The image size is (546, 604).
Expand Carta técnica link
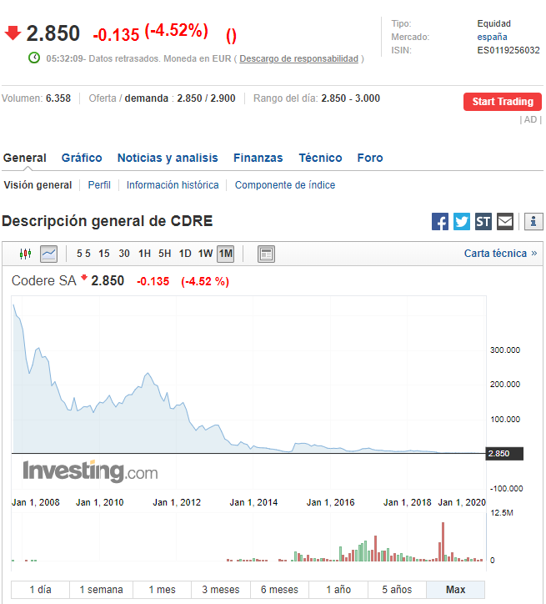500,254
